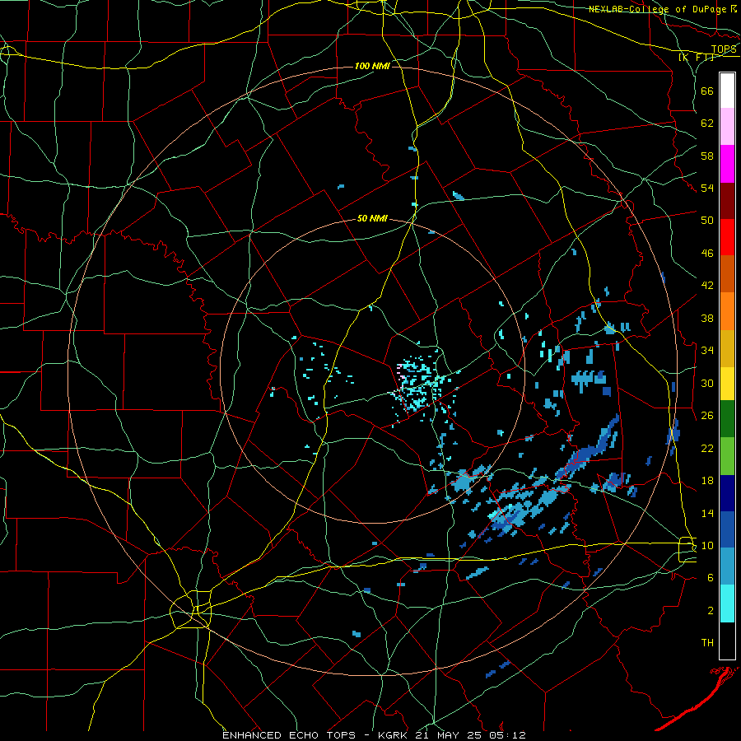741x741 pixels.
Task: Click the 6 value on the legend
Action: pyautogui.click(x=711, y=578)
